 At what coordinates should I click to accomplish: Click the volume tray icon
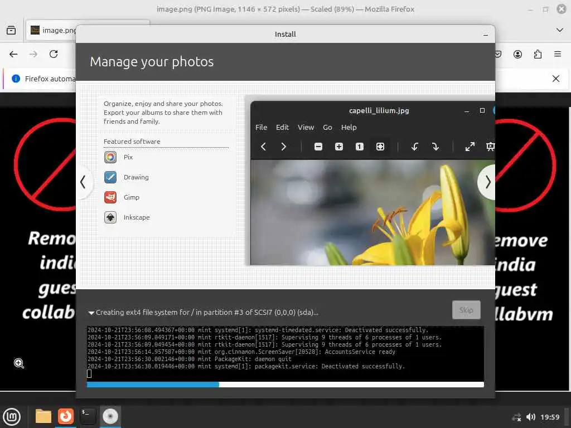pyautogui.click(x=531, y=417)
